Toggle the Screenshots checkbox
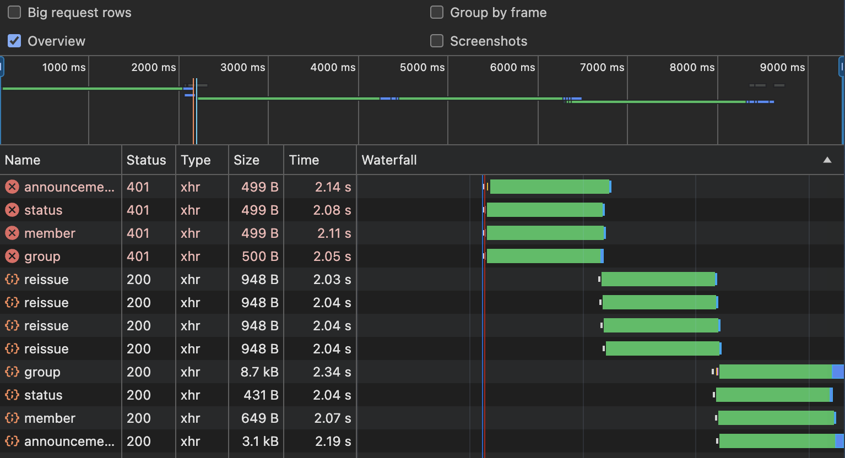Image resolution: width=845 pixels, height=458 pixels. 437,41
